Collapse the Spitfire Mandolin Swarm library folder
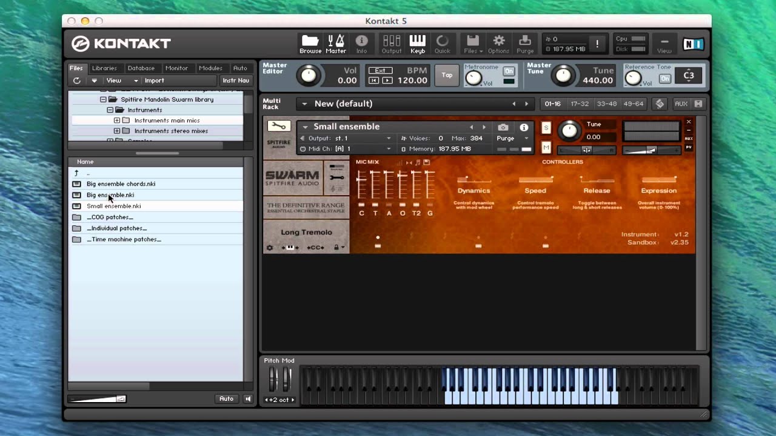The width and height of the screenshot is (776, 436). (103, 99)
